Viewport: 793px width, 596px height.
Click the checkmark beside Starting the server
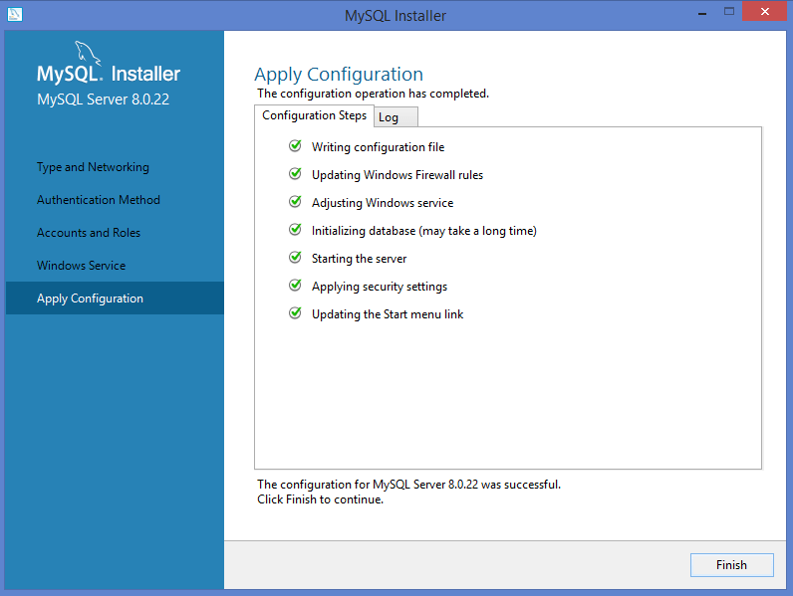click(x=295, y=257)
